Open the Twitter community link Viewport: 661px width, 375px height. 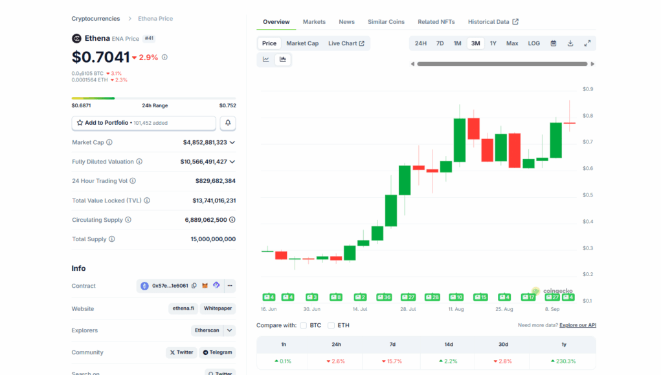[x=181, y=352]
